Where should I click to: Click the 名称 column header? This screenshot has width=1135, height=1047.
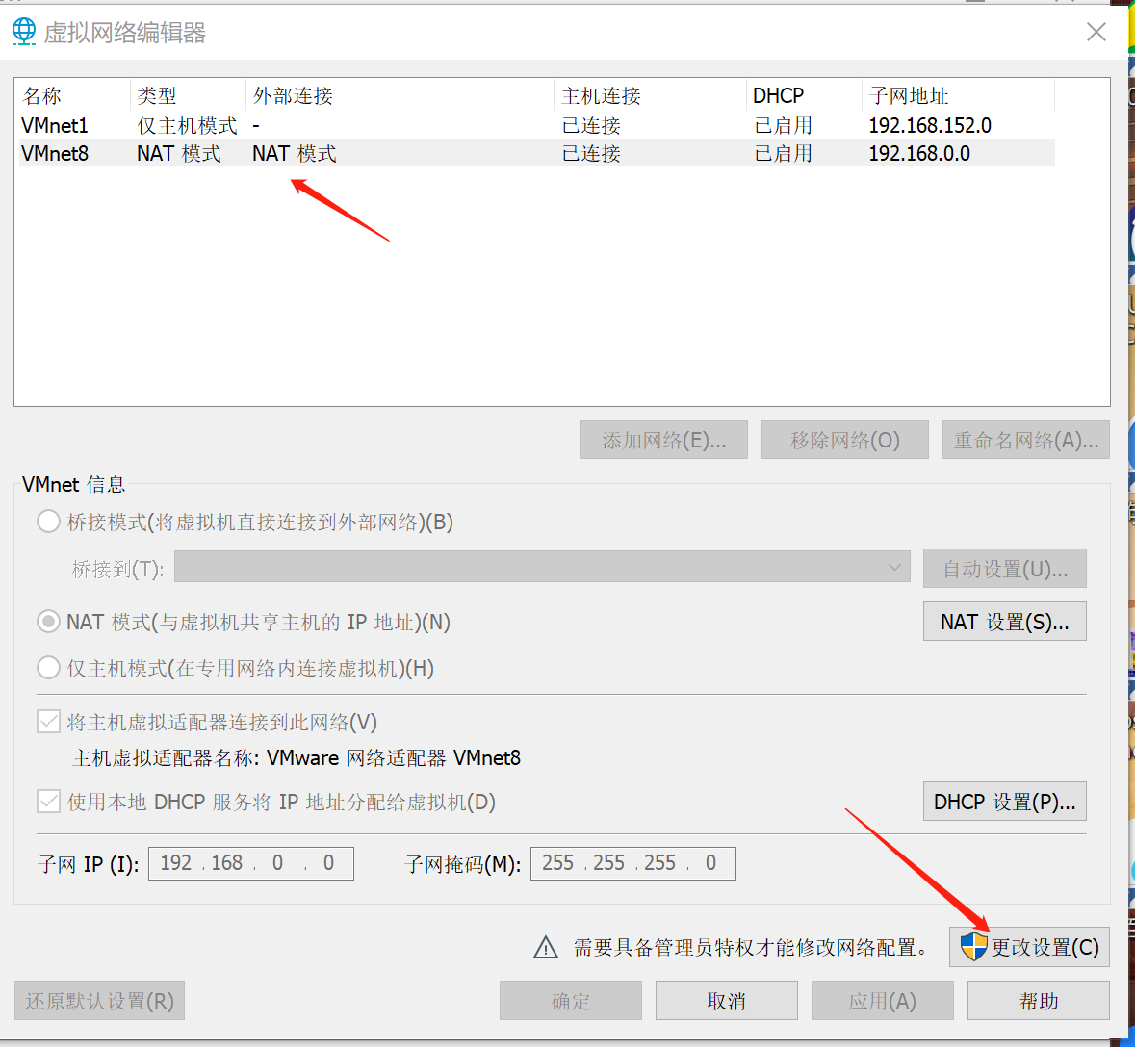72,95
